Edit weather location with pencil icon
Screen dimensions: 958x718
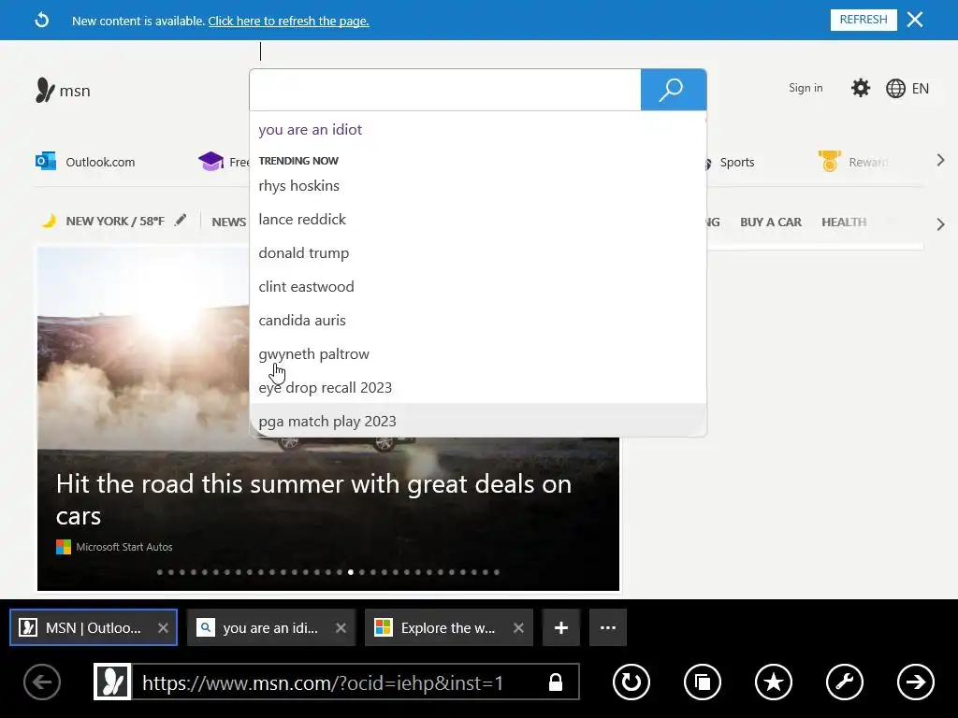point(181,221)
